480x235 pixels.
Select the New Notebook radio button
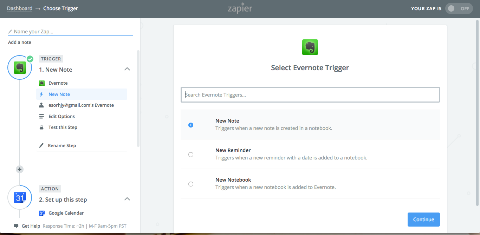(191, 184)
